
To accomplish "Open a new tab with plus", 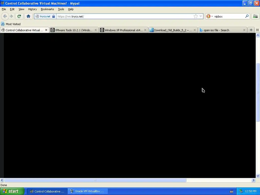I will pyautogui.click(x=251, y=30).
